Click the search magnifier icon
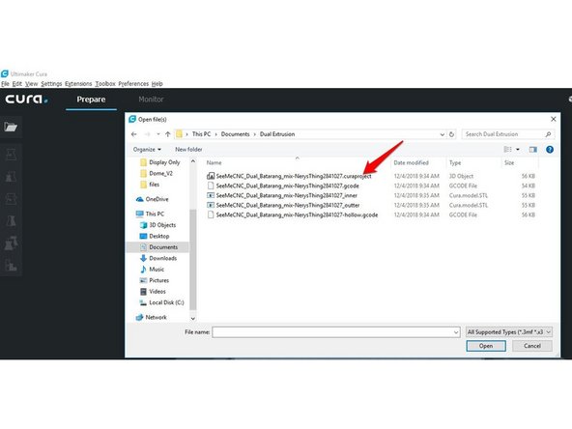This screenshot has height=429, width=572. (x=548, y=134)
